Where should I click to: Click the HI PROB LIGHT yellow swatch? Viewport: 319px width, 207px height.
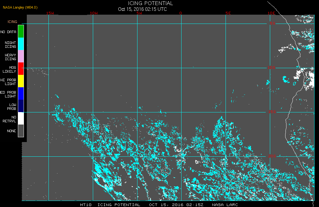21,81
